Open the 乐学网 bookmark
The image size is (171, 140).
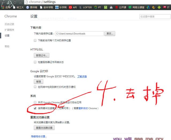point(61,7)
